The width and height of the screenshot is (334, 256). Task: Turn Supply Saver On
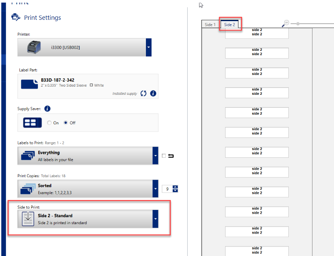49,123
